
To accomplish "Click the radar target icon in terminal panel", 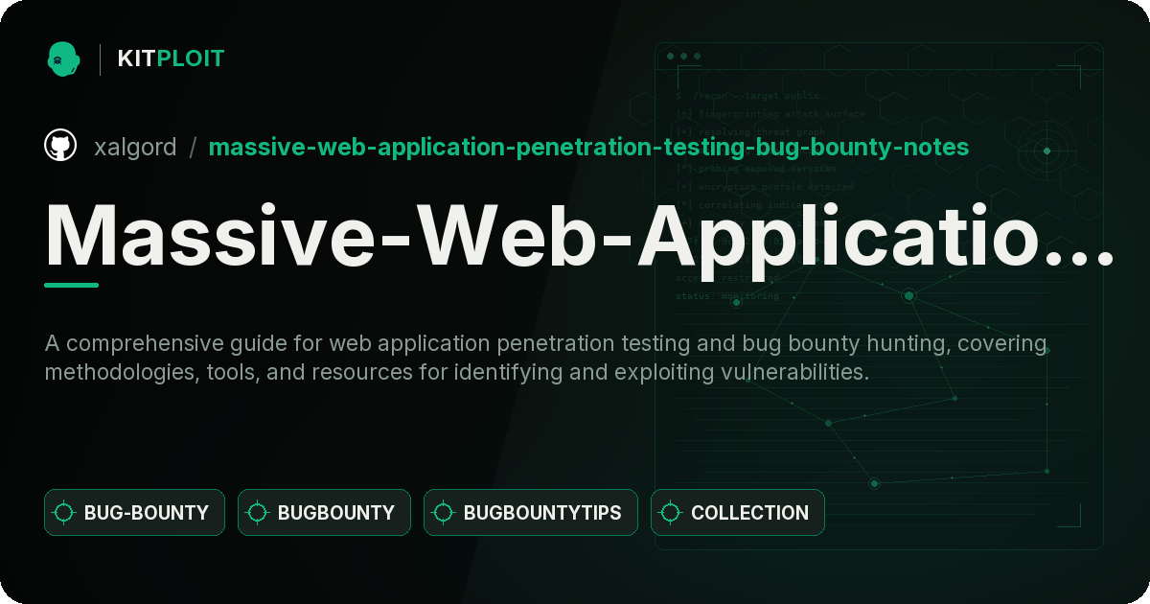I will [1046, 151].
